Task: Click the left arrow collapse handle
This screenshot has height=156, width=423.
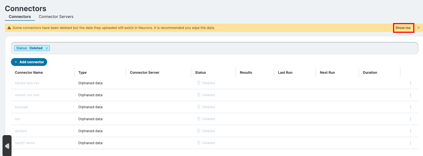Action: (x=7, y=146)
